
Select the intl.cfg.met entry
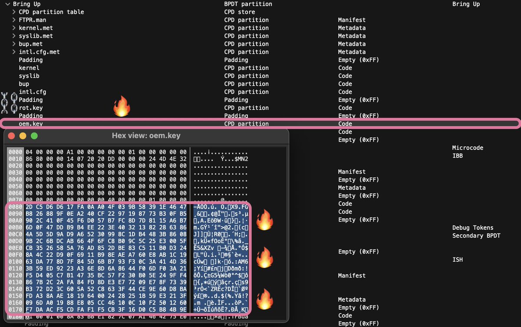click(40, 52)
